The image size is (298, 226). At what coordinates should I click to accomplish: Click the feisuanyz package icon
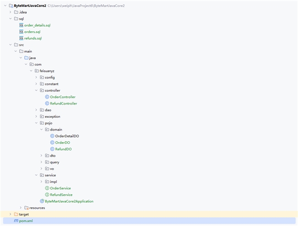pyautogui.click(x=37, y=71)
